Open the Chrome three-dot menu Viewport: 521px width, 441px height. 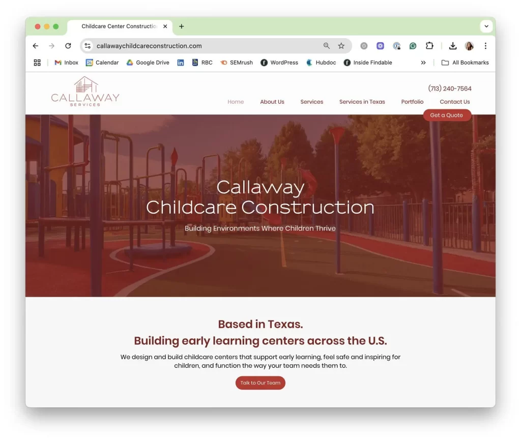click(x=485, y=46)
